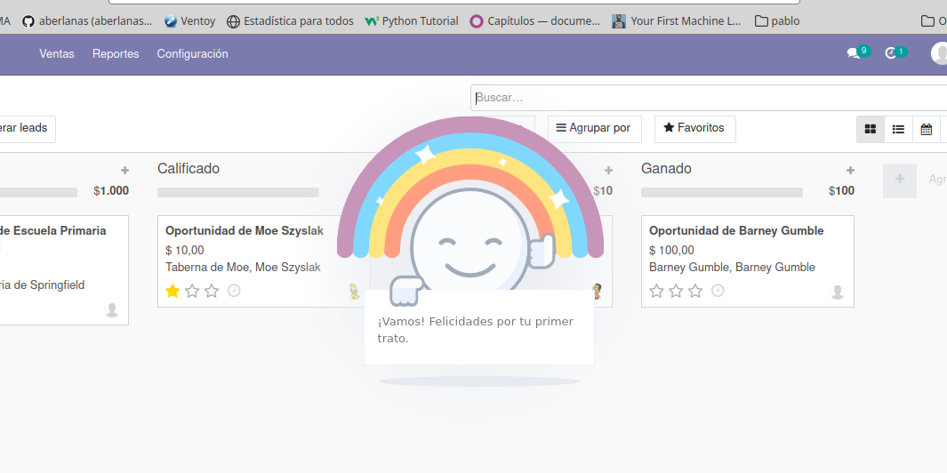947x473 pixels.
Task: Open the pablo bookmarks folder
Action: tap(777, 21)
